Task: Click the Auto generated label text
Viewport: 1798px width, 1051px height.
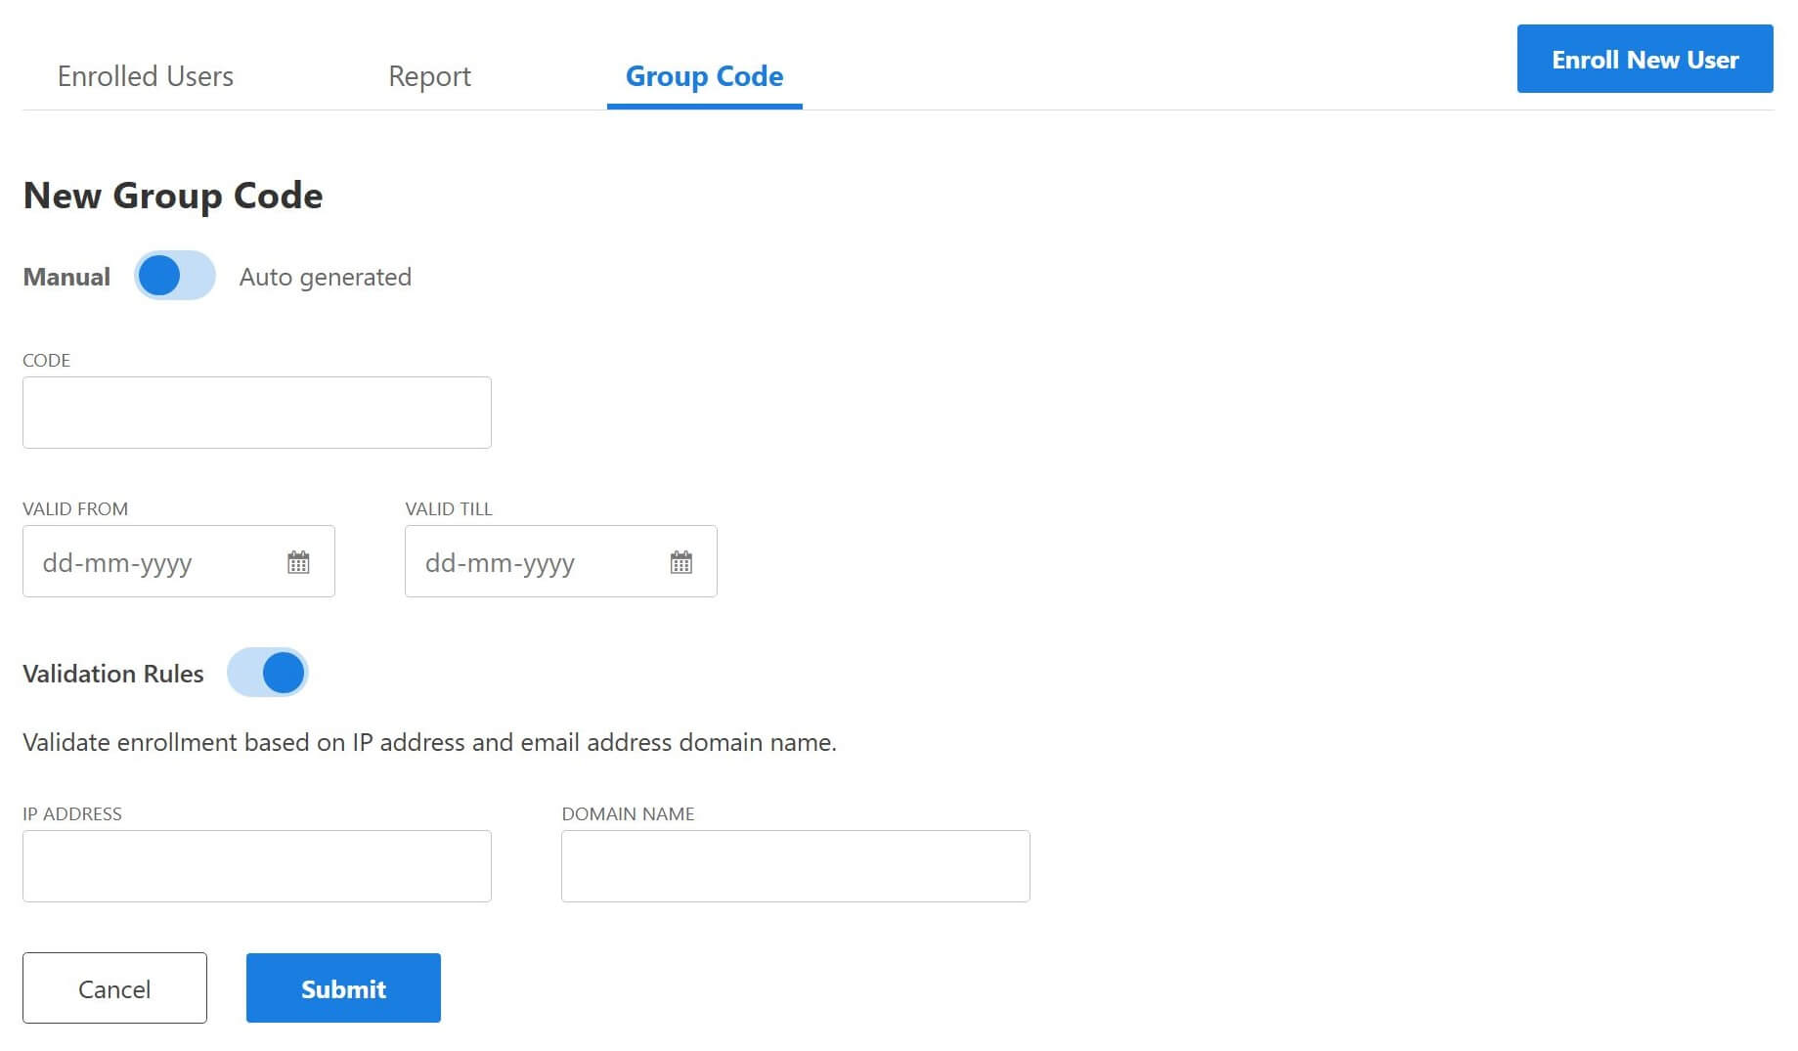Action: tap(325, 277)
